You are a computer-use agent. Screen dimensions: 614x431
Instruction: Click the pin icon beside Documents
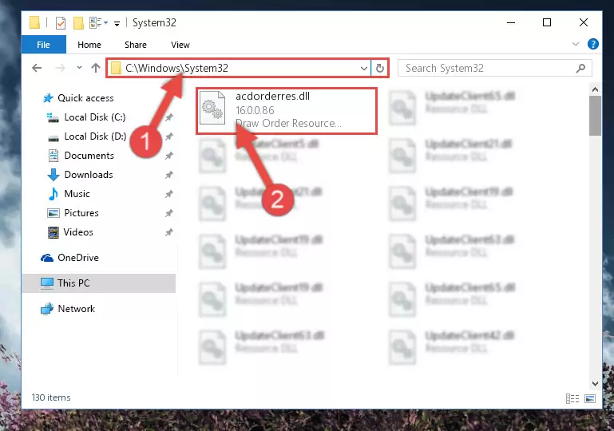(168, 156)
